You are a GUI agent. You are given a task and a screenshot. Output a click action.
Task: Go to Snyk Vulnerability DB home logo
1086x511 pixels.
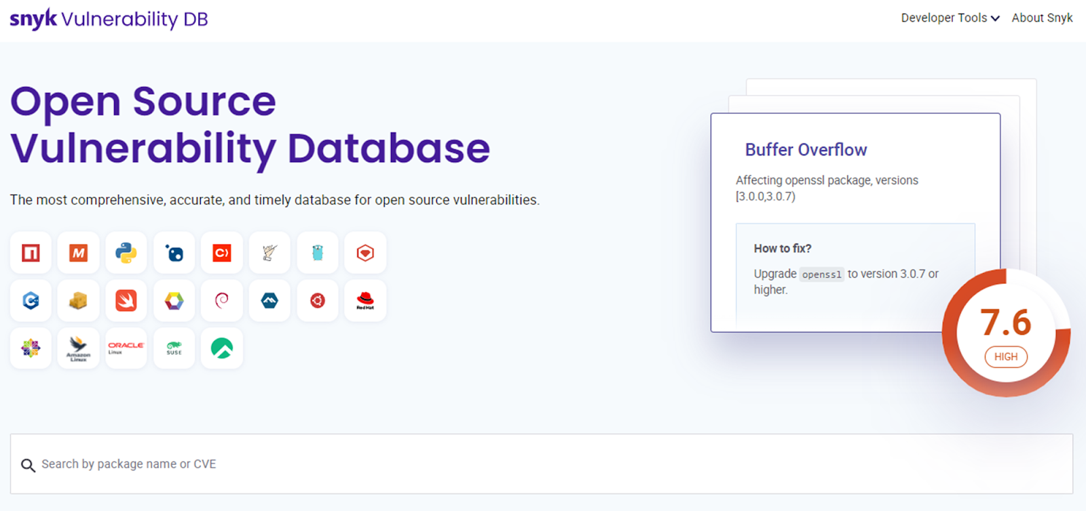pyautogui.click(x=109, y=19)
